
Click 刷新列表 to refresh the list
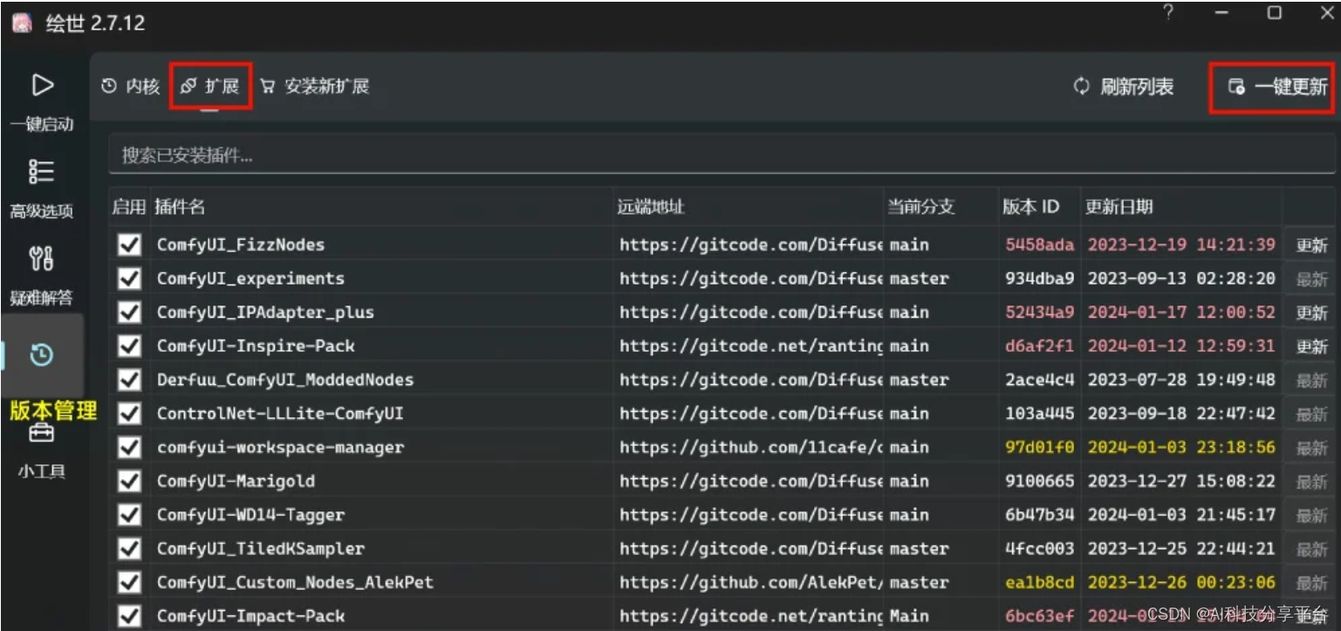(1123, 86)
